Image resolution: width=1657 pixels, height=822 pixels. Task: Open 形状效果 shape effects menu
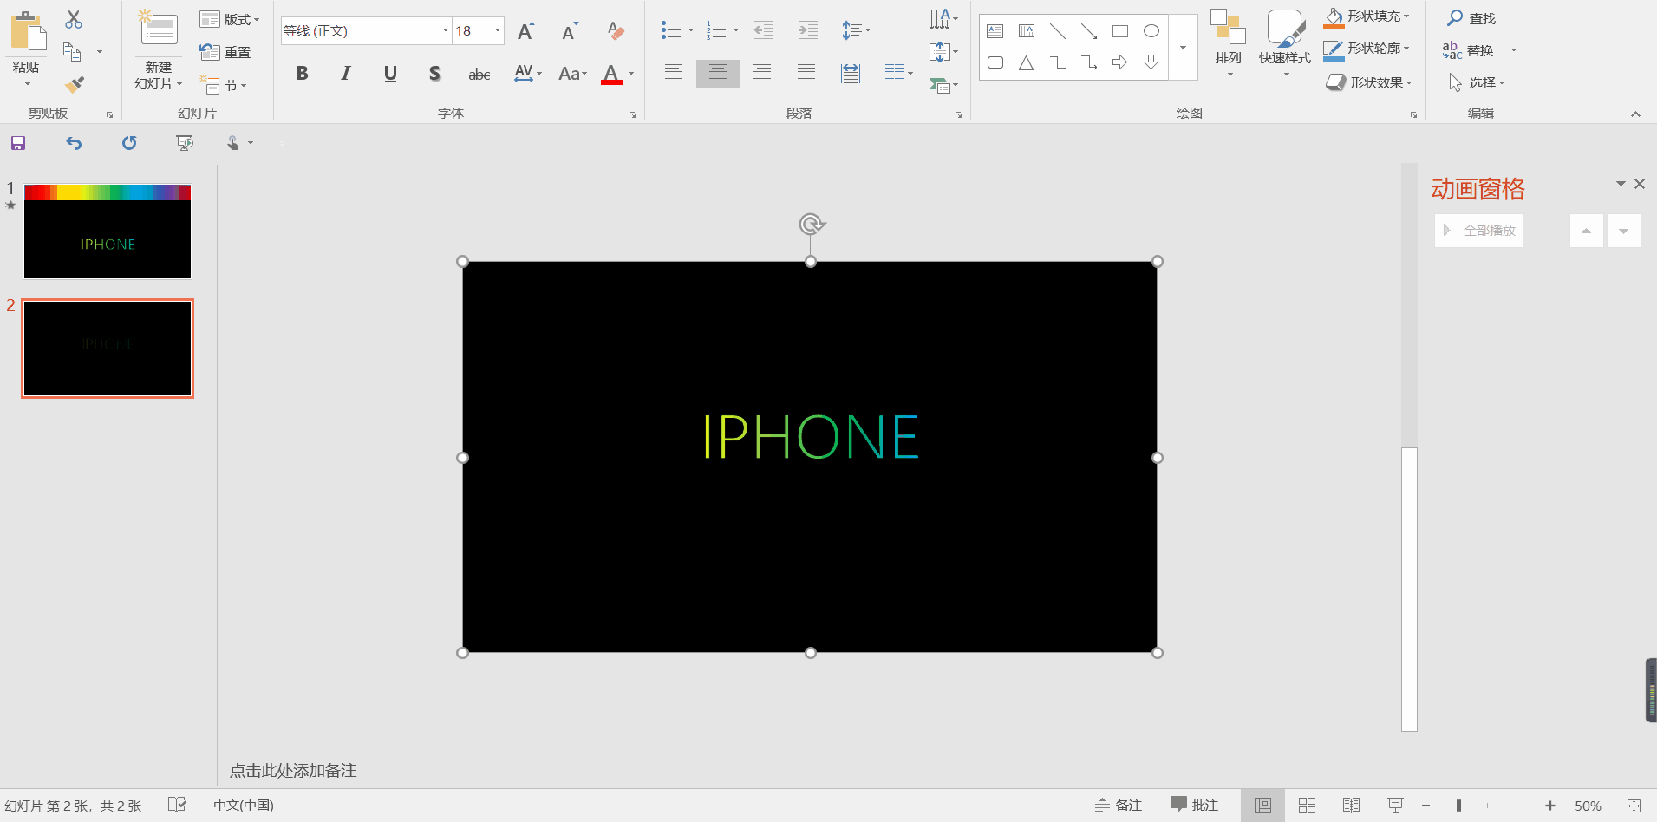coord(1368,82)
